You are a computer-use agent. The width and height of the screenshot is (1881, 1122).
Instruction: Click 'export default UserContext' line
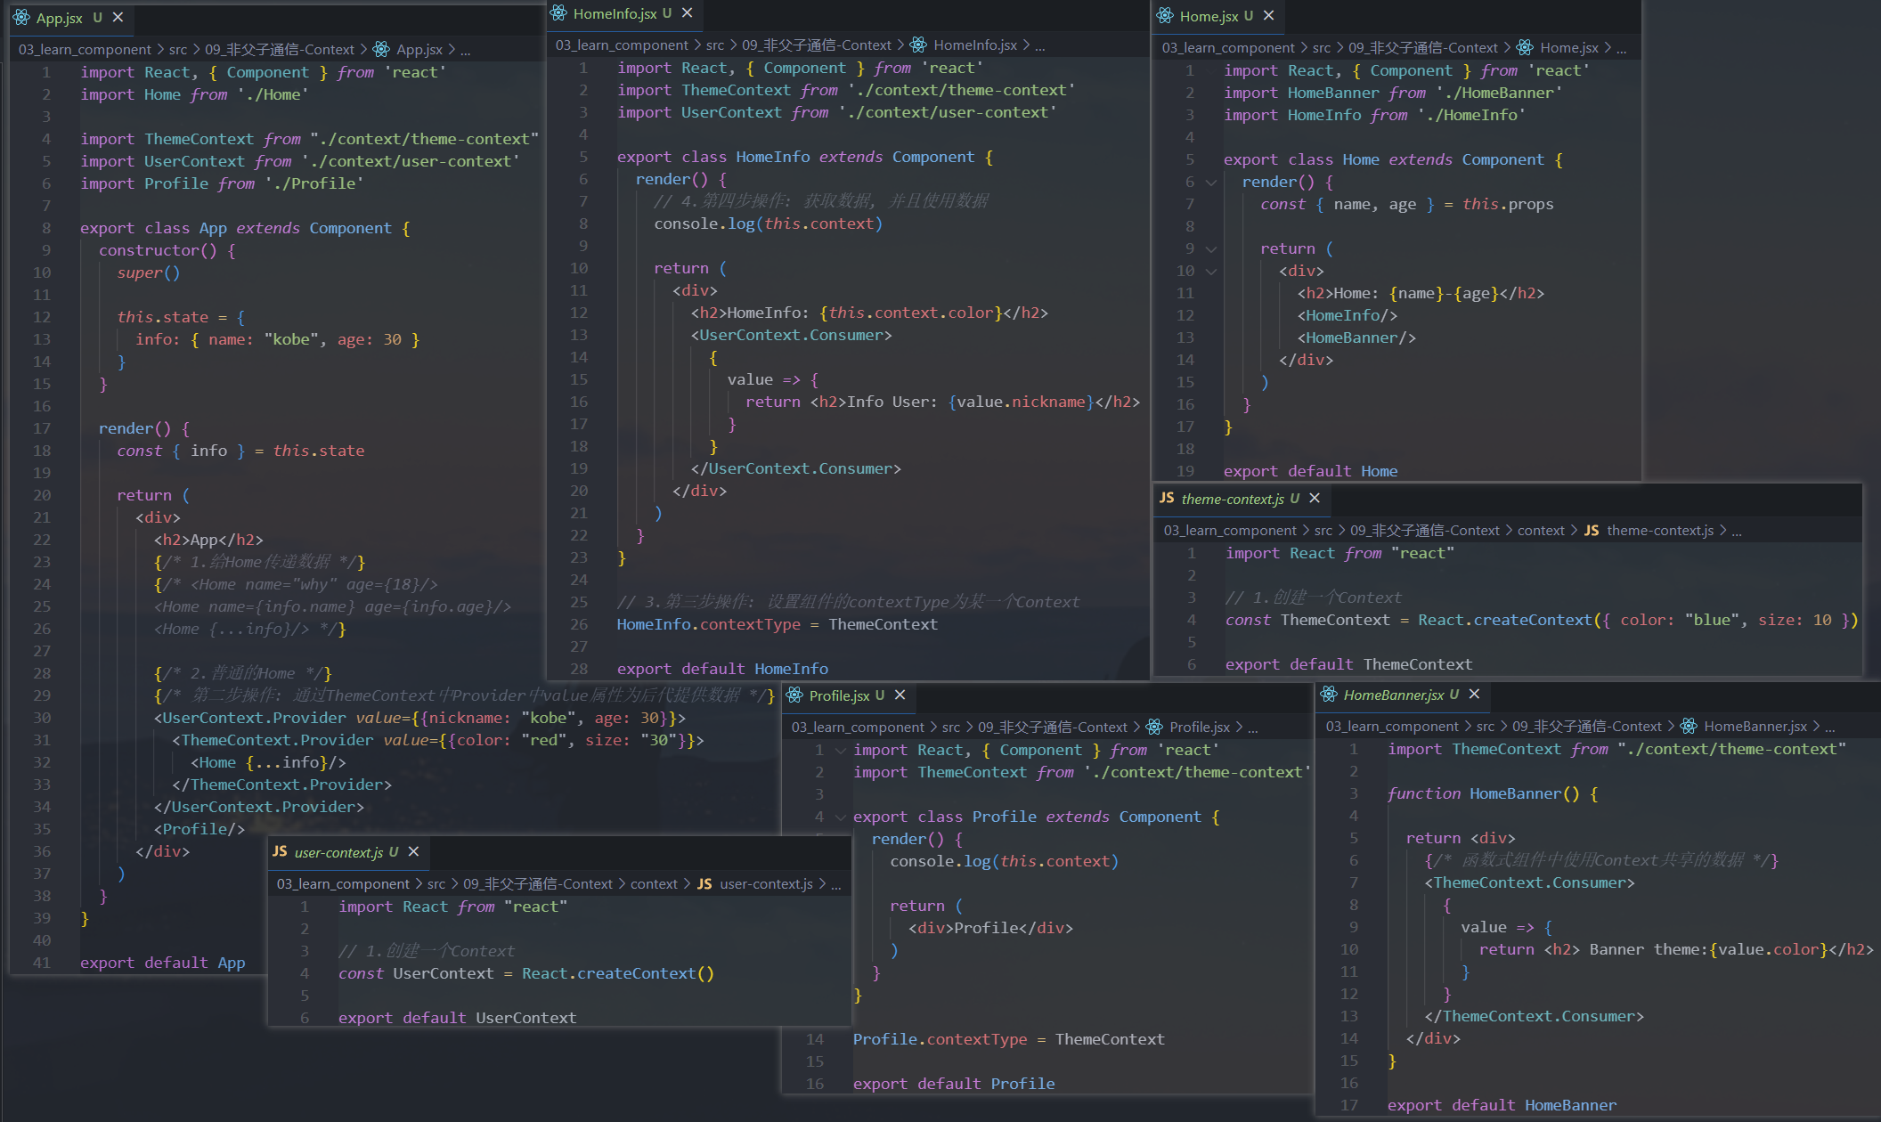point(457,1018)
